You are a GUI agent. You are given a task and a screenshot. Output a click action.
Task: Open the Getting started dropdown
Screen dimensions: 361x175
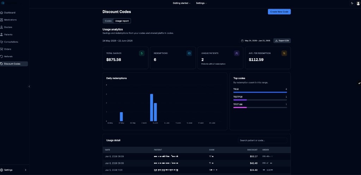tap(182, 3)
